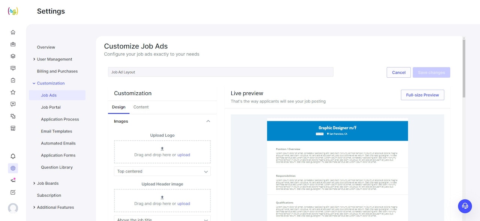
Task: Click the user avatar icon
Action: point(13,208)
